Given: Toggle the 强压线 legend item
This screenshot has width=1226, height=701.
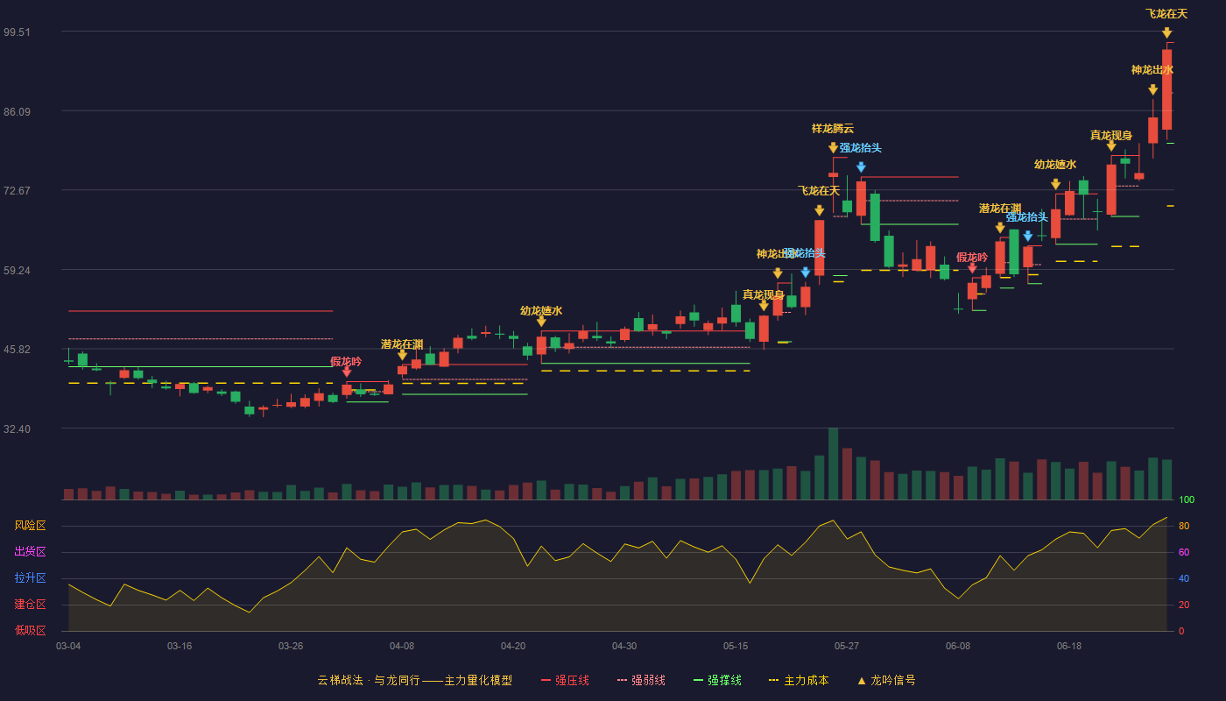Looking at the screenshot, I should (565, 680).
